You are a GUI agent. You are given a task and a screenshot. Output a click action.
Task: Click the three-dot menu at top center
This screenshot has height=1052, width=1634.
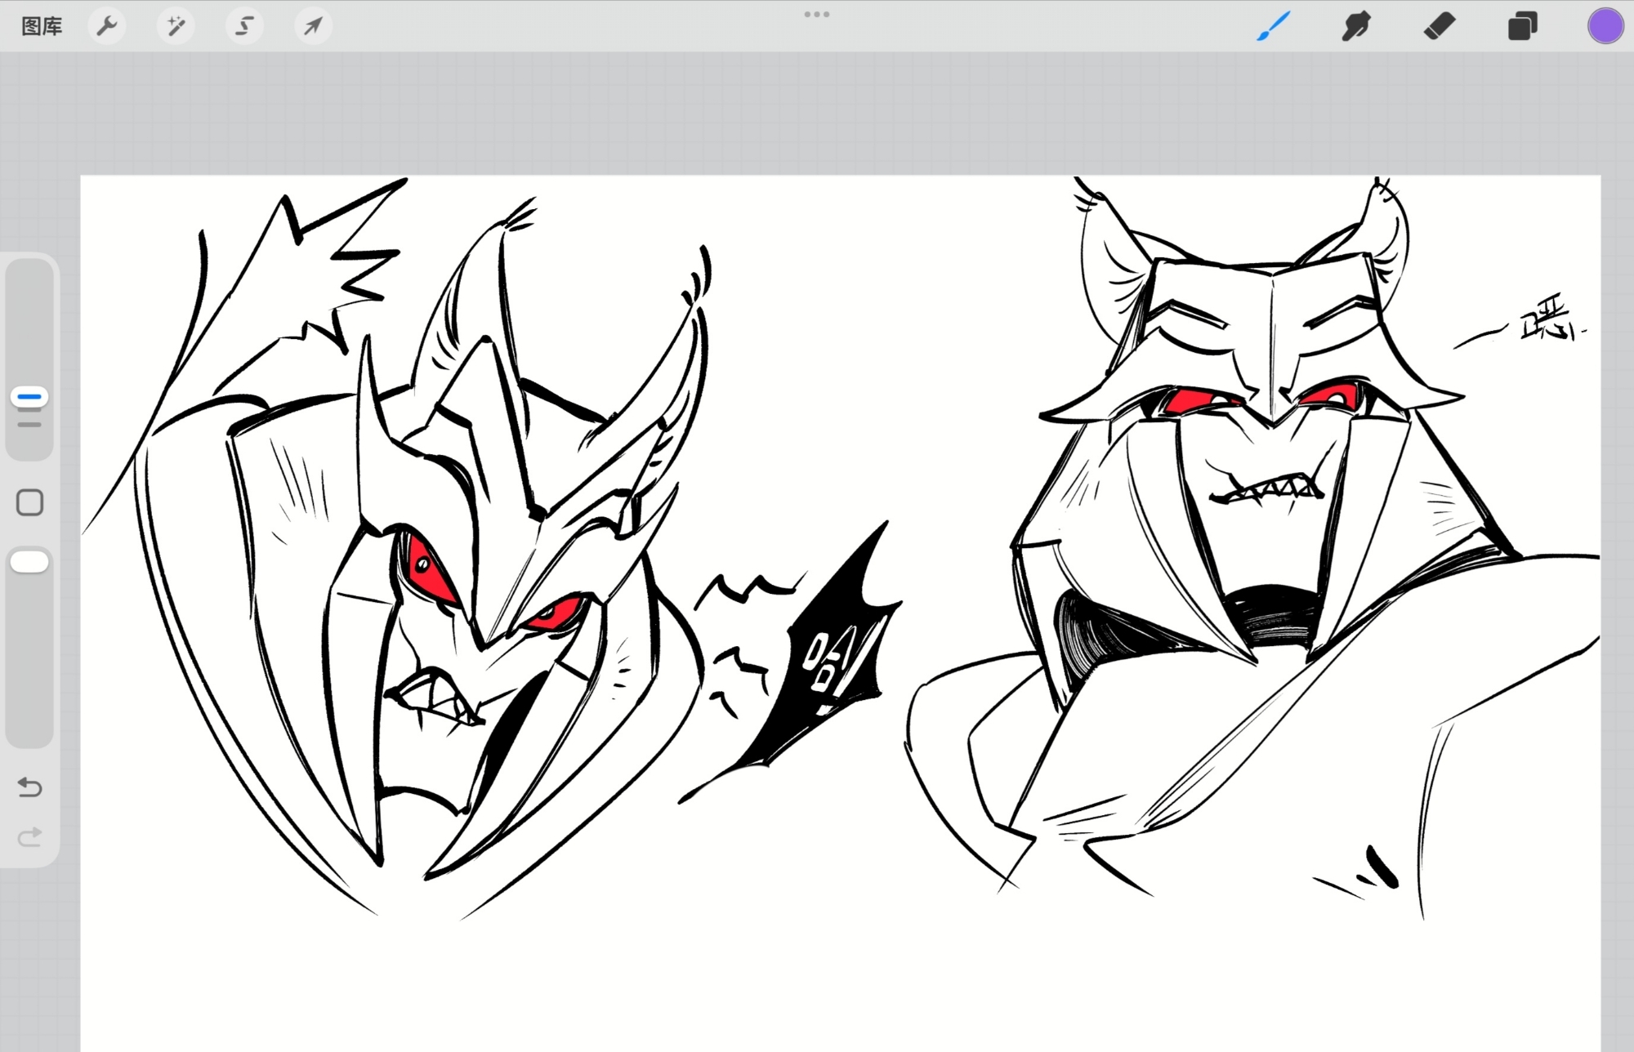(x=816, y=15)
